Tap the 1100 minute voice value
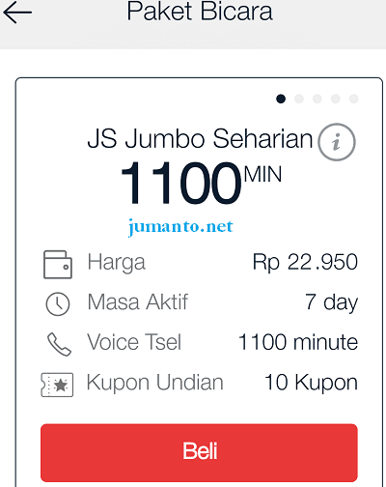386x487 pixels. (x=298, y=342)
